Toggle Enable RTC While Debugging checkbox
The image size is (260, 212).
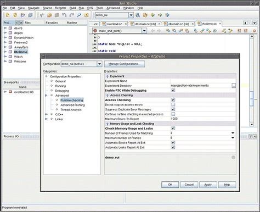click(x=173, y=90)
